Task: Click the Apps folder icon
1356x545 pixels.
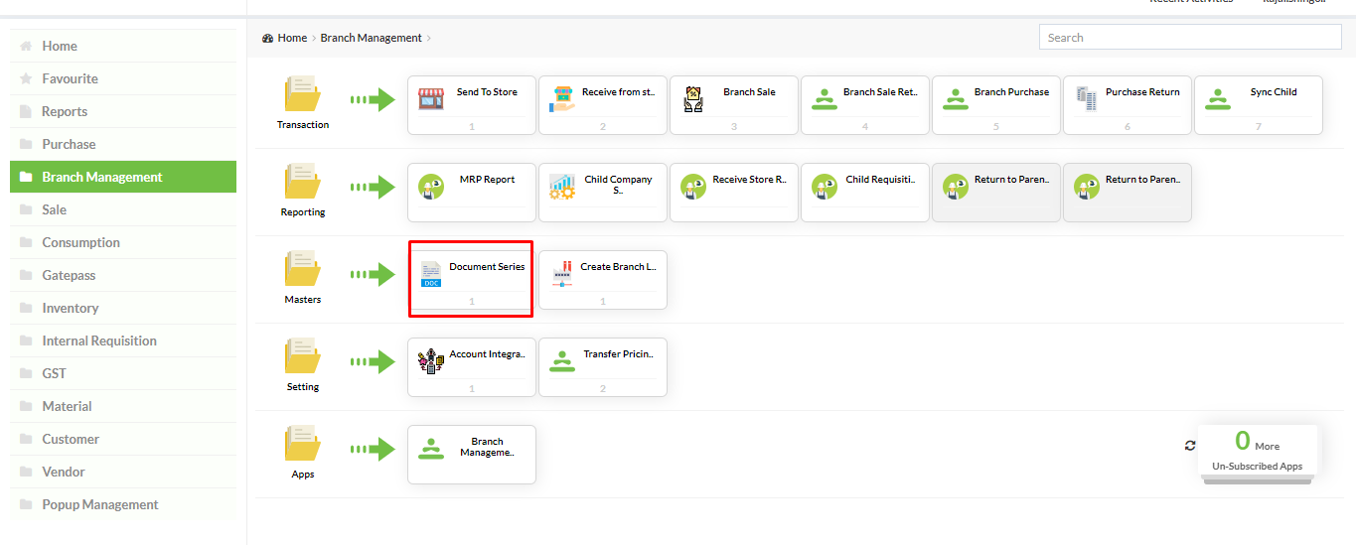Action: pos(303,444)
